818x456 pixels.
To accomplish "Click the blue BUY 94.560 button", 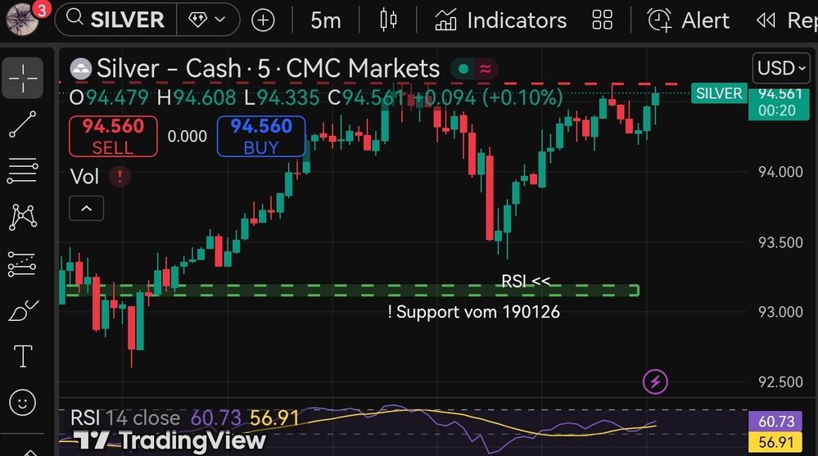I will click(261, 136).
